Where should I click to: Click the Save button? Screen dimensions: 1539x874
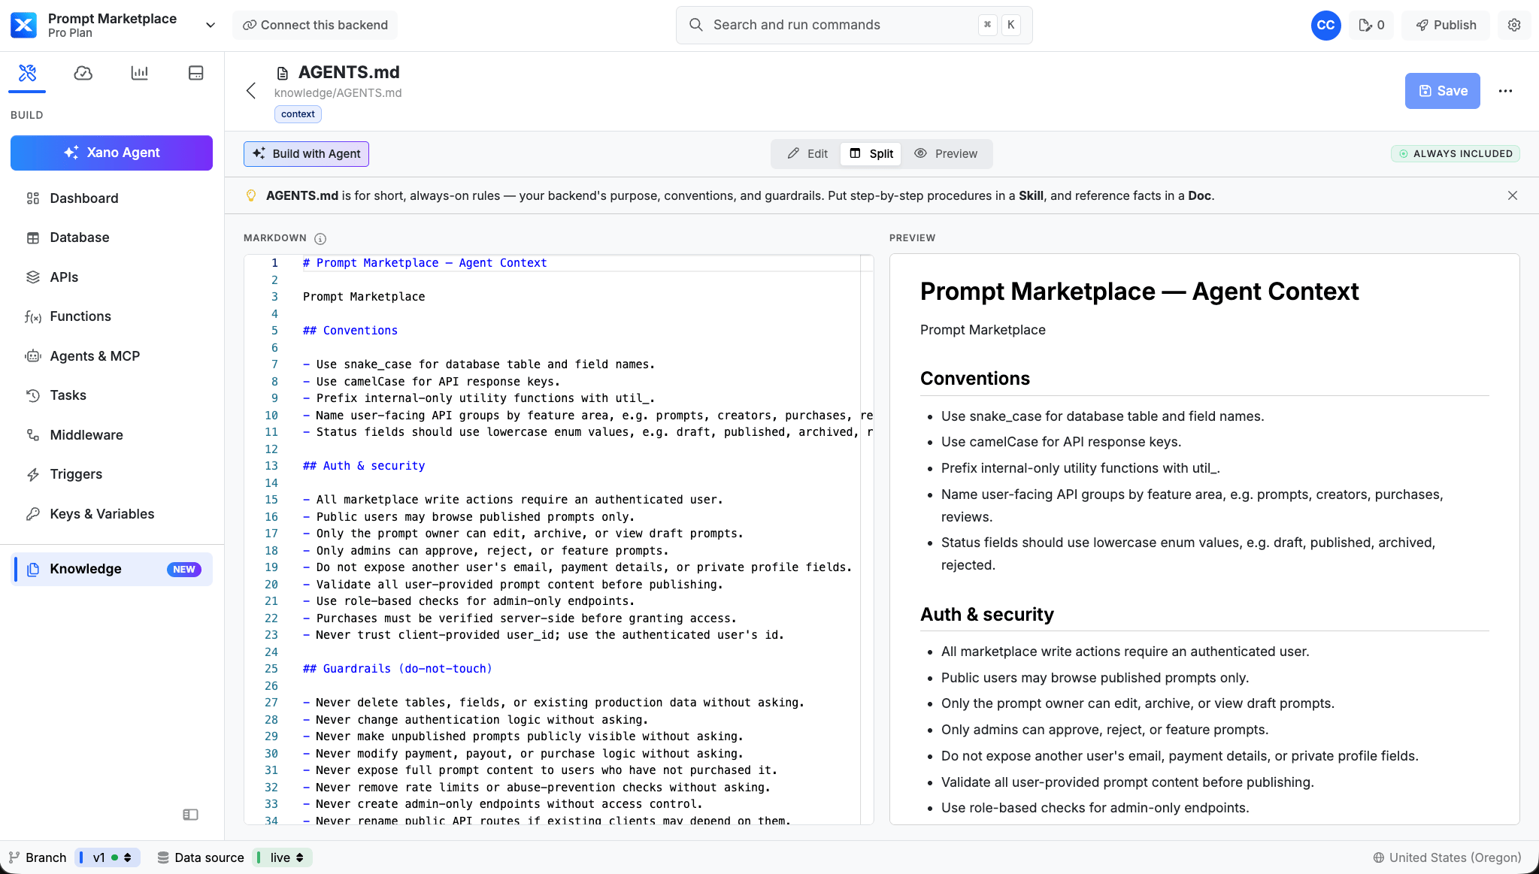point(1442,91)
